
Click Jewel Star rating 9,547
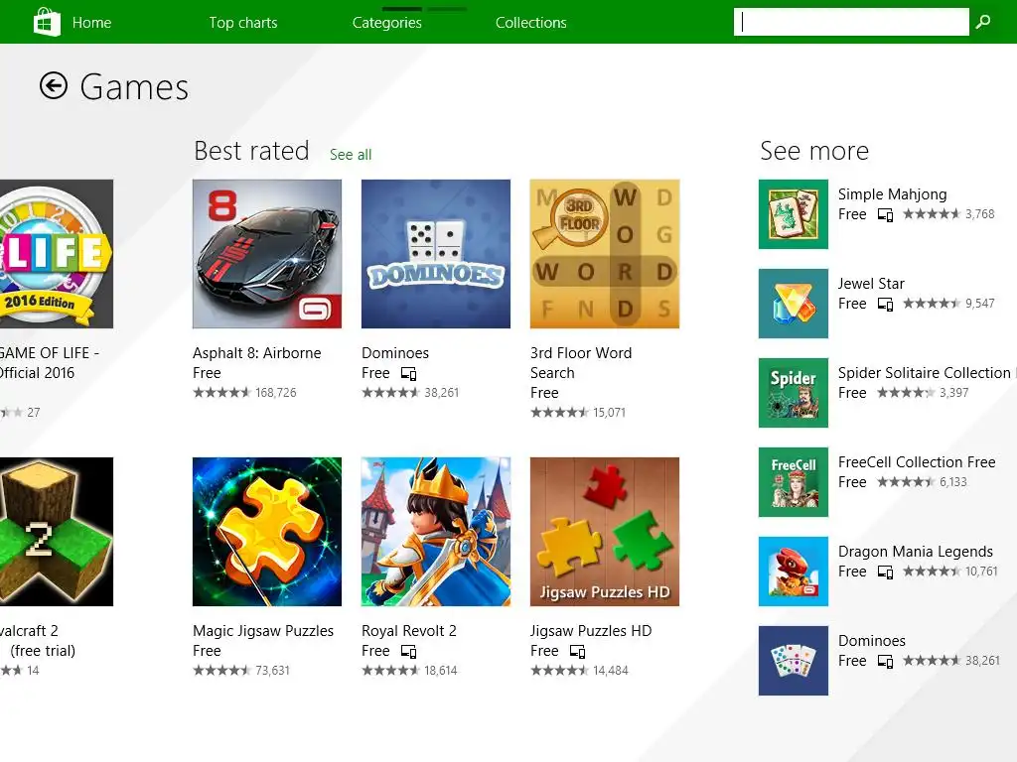948,304
